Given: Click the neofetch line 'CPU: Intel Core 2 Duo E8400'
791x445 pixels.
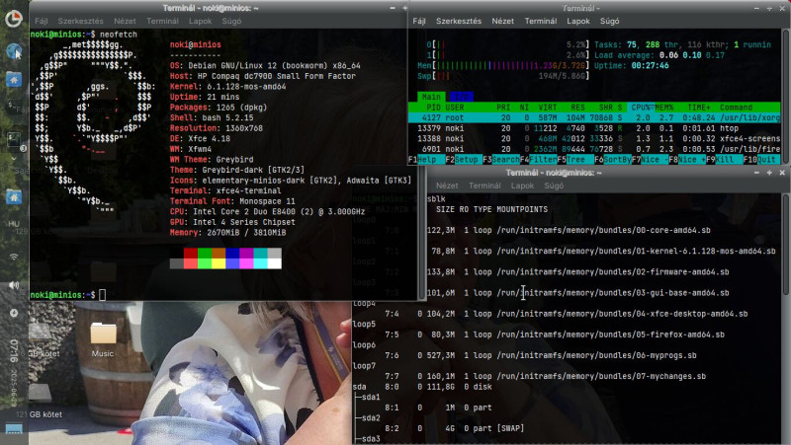Looking at the screenshot, I should (x=267, y=211).
